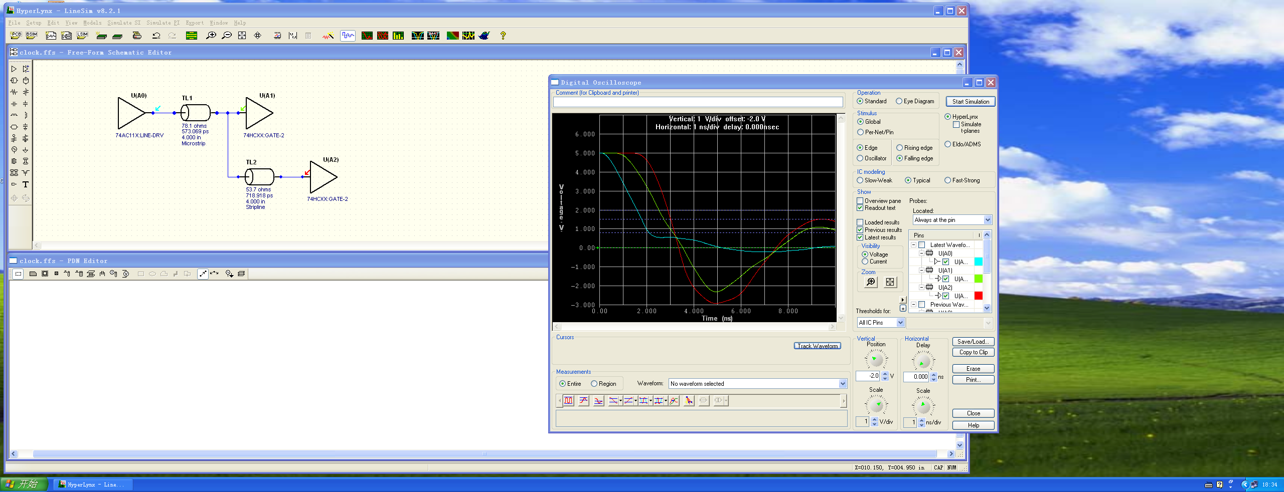Click the zoom out magnifier toolbar icon

coord(227,36)
